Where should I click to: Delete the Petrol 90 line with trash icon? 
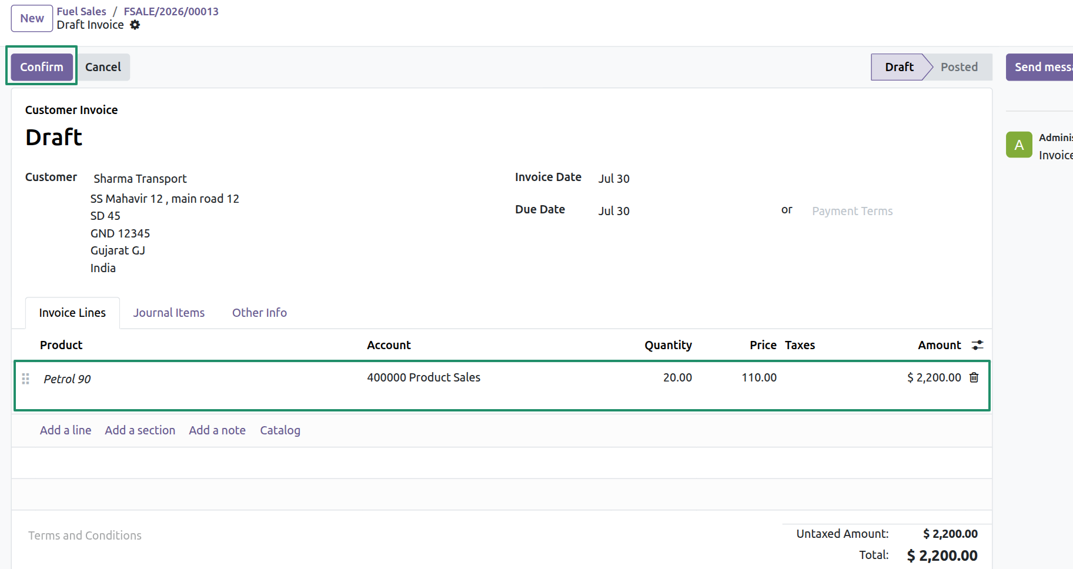[974, 377]
